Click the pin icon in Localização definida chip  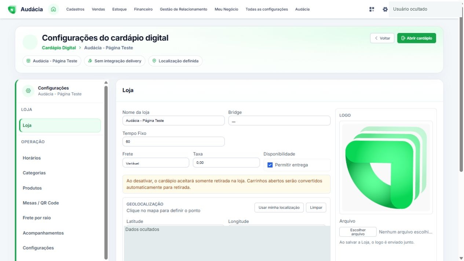coord(154,61)
